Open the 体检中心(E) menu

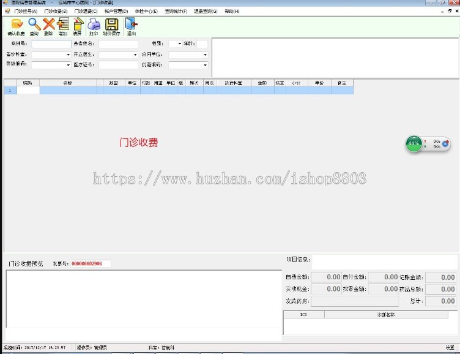pyautogui.click(x=146, y=11)
